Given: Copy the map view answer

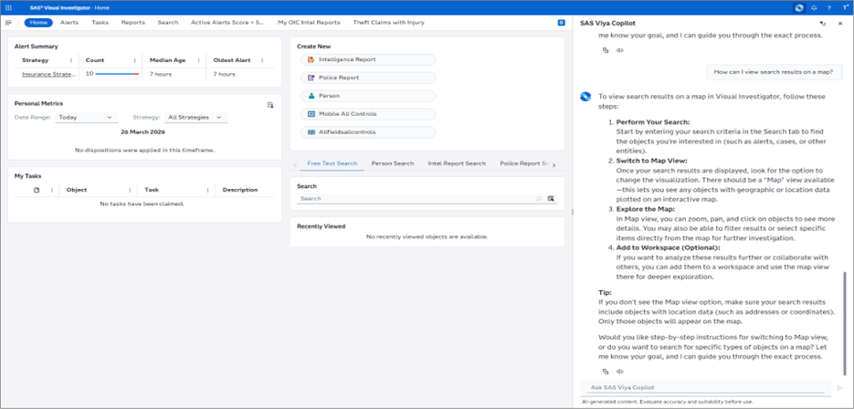Looking at the screenshot, I should tap(606, 372).
